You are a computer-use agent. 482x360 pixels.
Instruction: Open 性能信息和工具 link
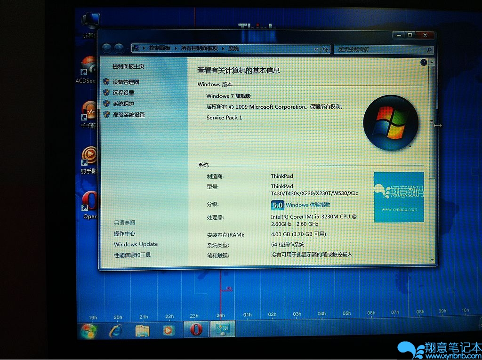[x=132, y=255]
